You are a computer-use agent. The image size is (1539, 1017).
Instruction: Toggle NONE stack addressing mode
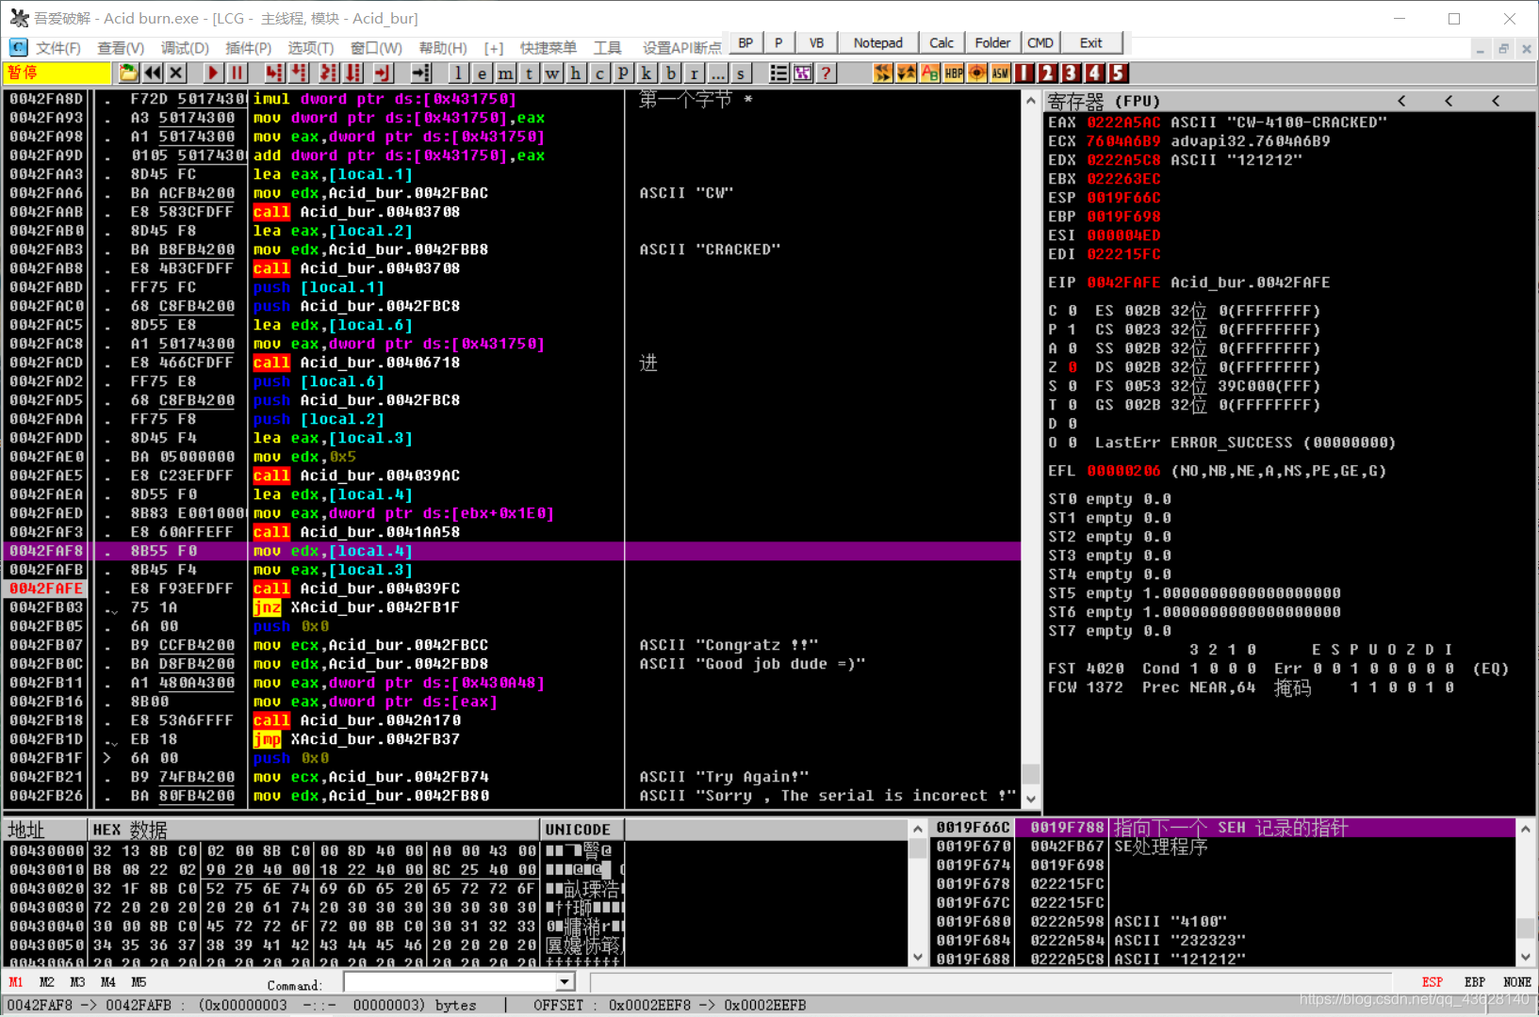[x=1517, y=982]
